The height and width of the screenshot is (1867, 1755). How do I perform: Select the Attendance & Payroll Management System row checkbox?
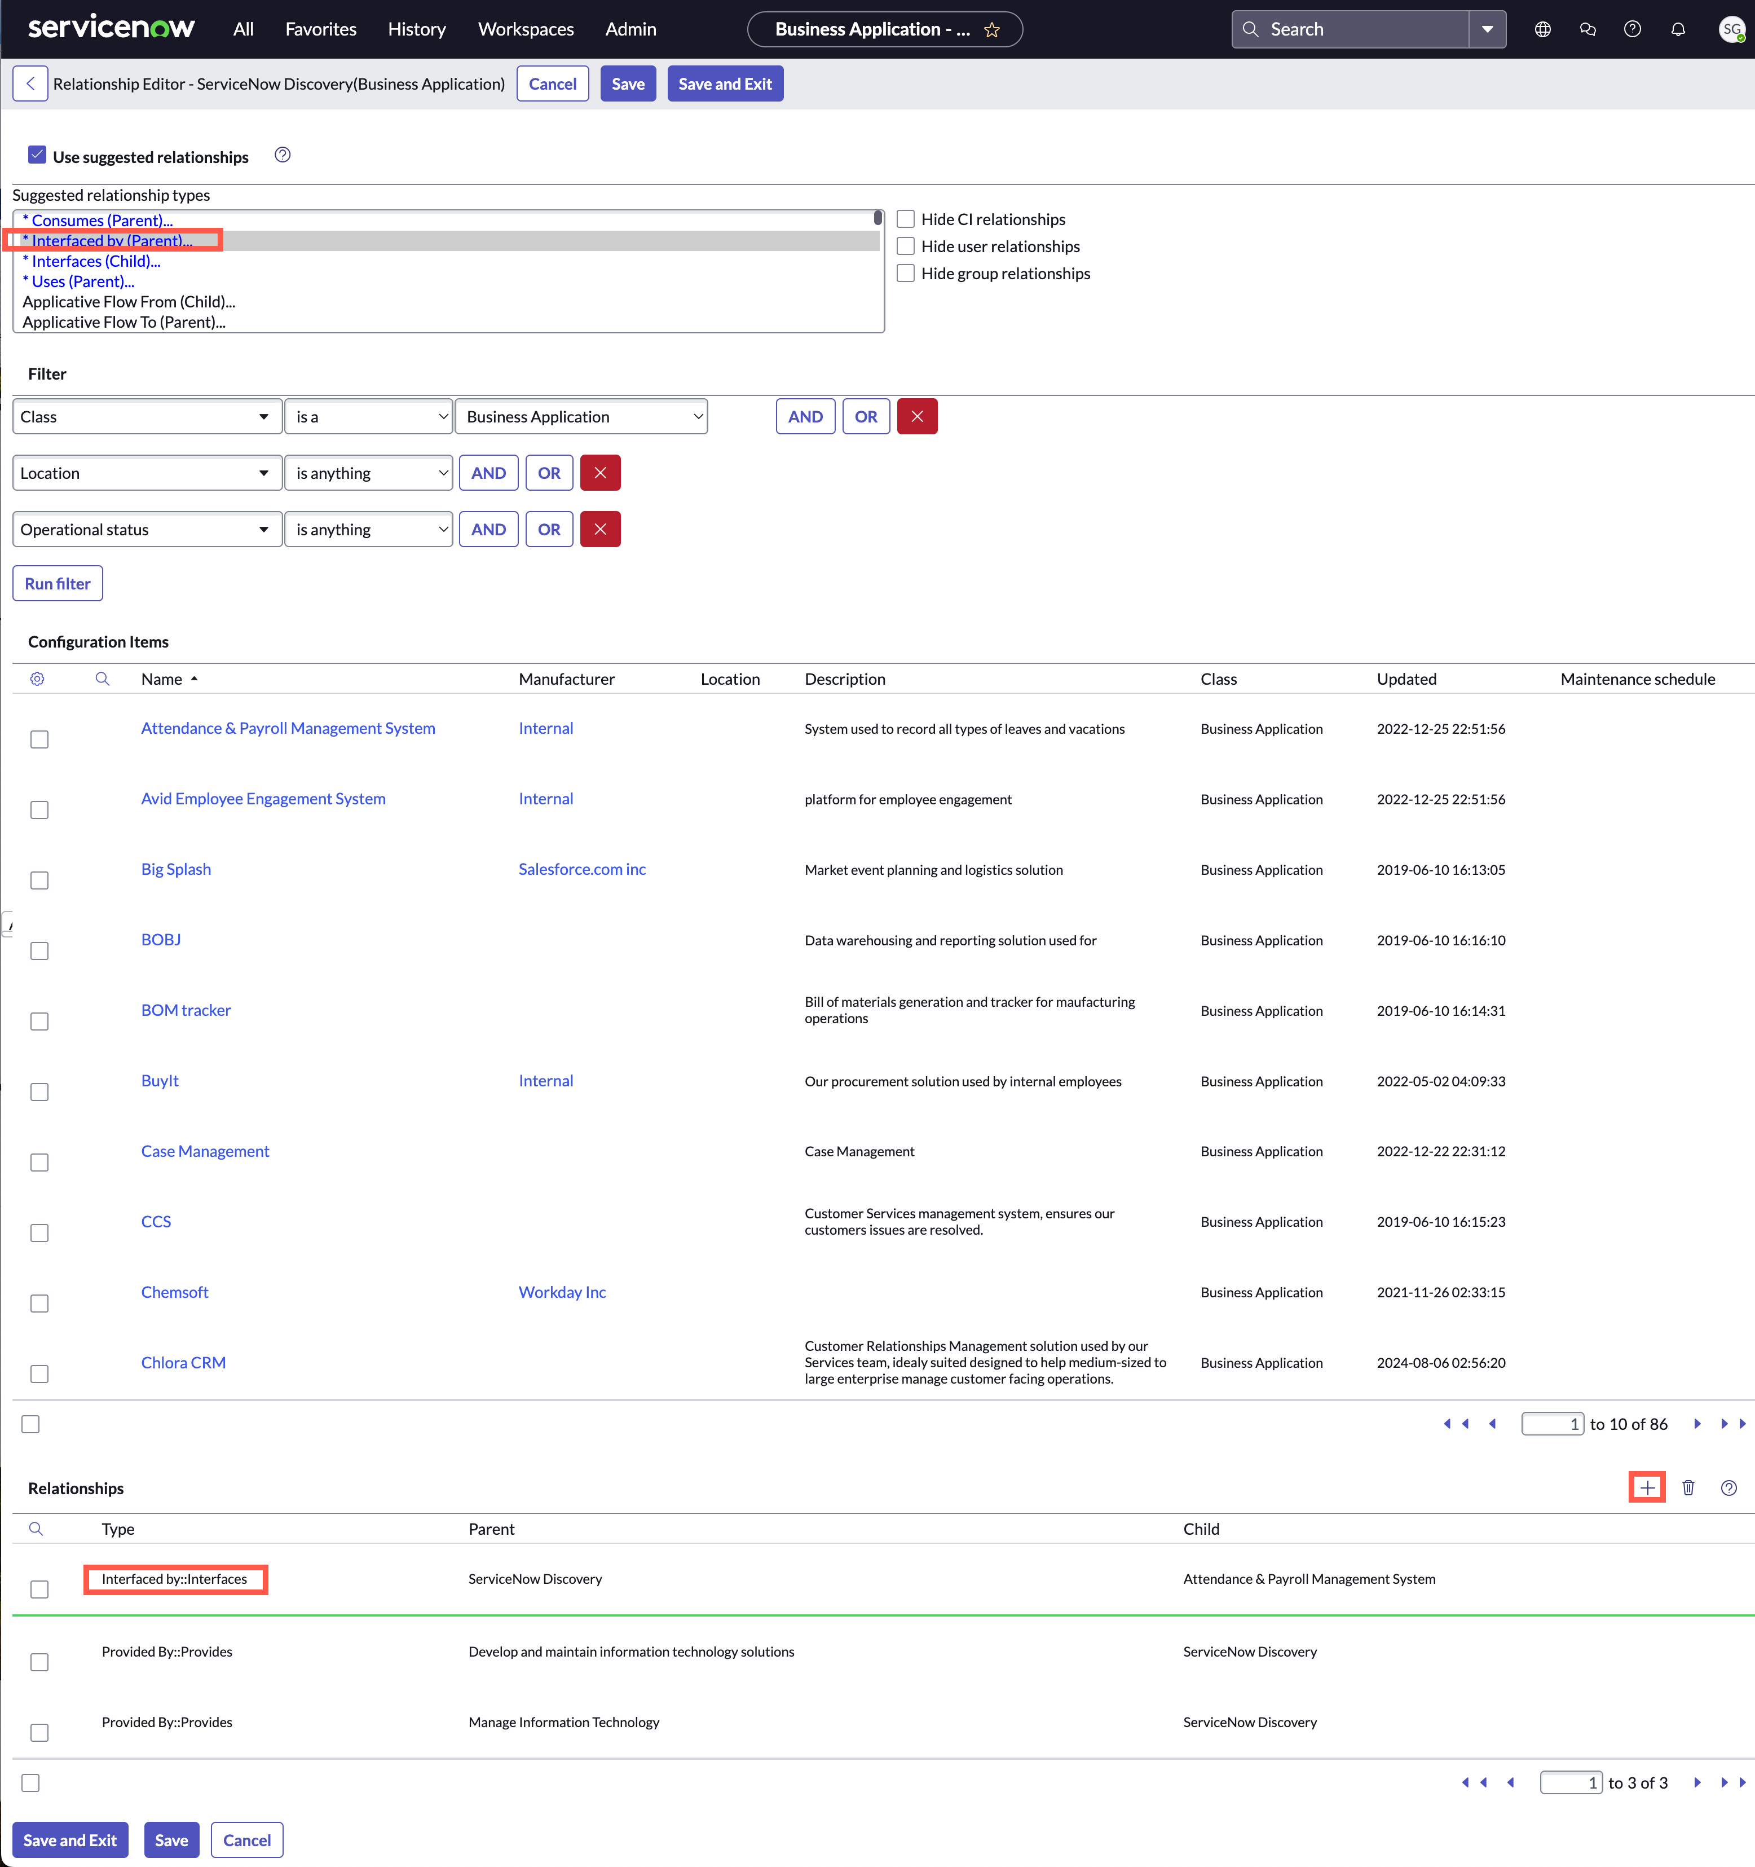(39, 740)
